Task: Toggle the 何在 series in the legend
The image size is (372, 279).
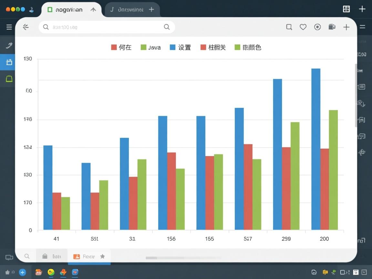Action: click(121, 47)
